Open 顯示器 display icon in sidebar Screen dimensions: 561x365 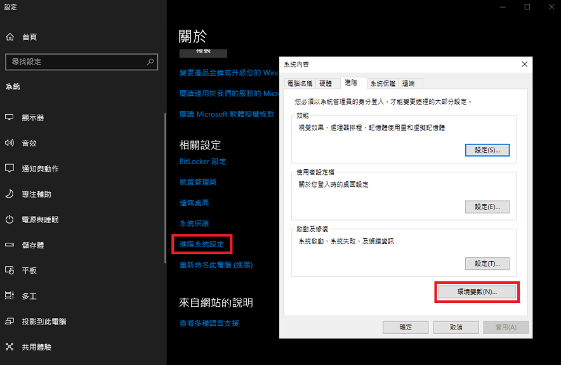[10, 117]
